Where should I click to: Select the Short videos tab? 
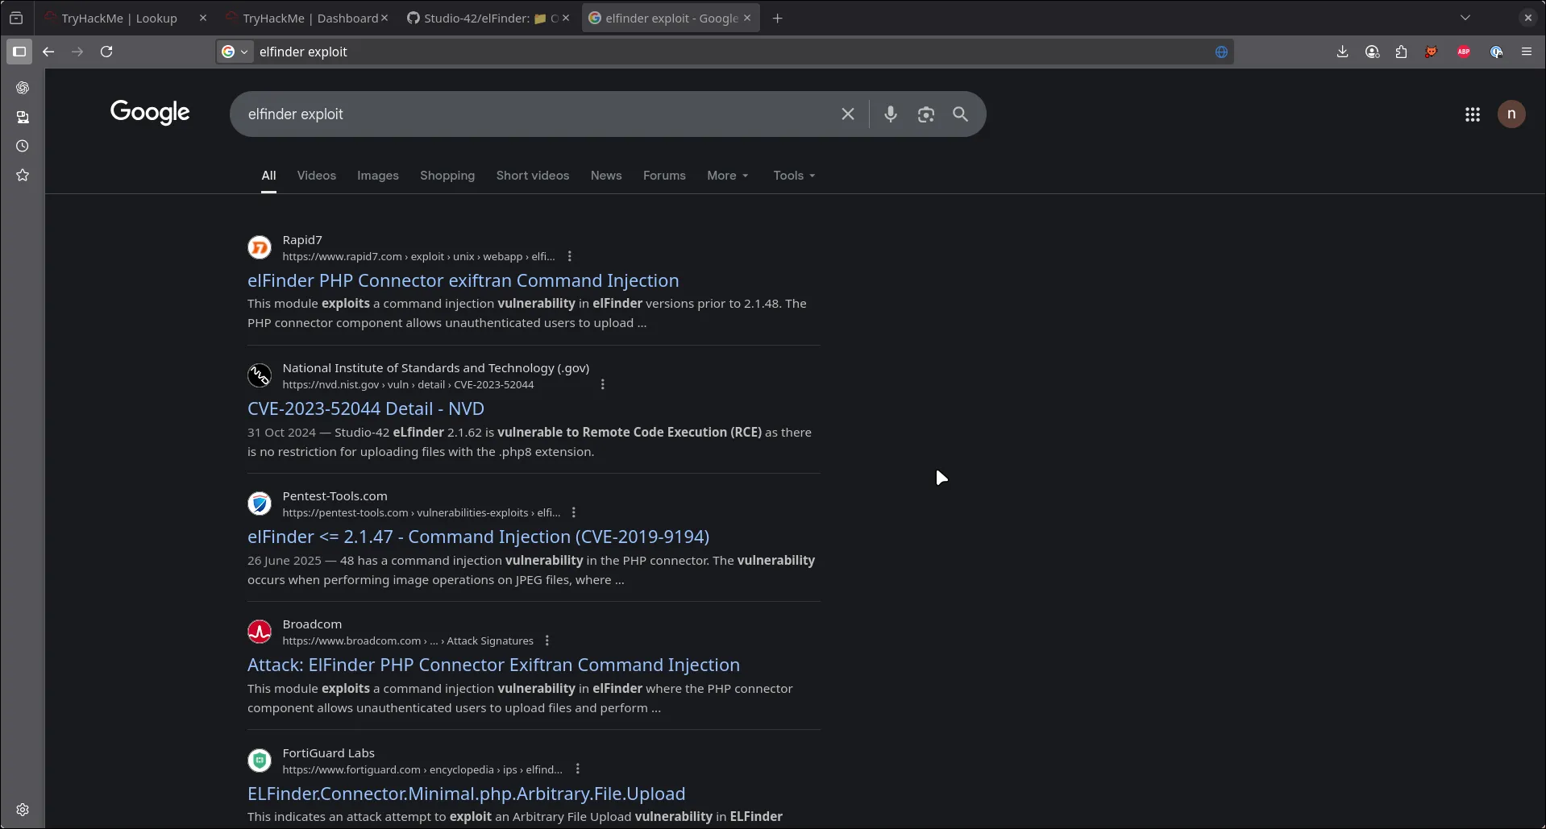pos(533,176)
